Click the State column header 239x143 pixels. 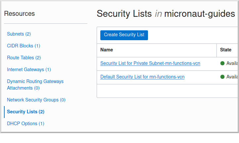(225, 50)
